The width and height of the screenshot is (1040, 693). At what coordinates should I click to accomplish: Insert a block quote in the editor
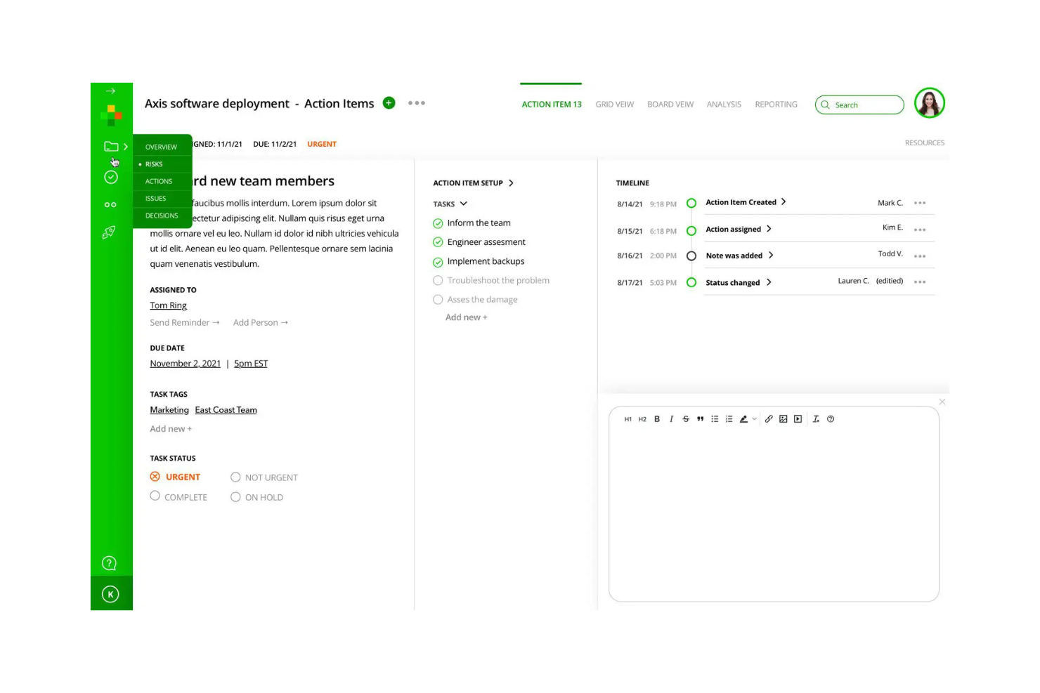(700, 419)
